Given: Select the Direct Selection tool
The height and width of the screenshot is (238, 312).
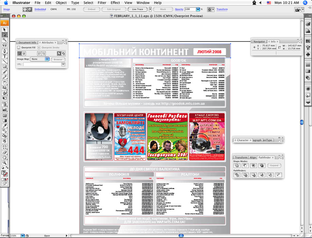Looking at the screenshot, I should pos(4,35).
